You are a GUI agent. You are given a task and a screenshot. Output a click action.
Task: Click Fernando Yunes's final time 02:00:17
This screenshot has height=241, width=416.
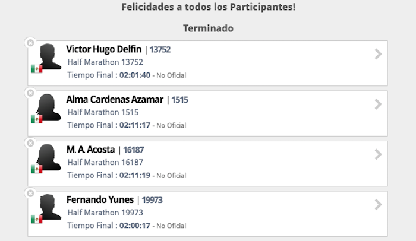coord(135,226)
